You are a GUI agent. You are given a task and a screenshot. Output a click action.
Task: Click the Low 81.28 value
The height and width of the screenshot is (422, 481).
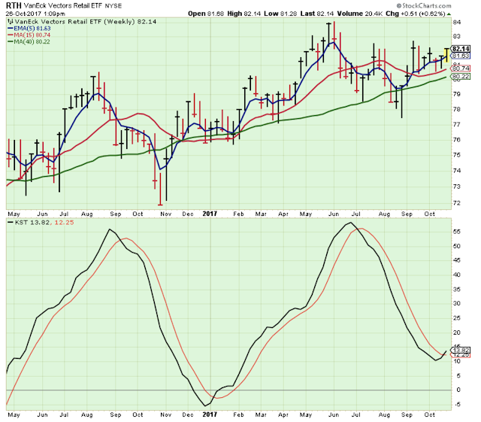(x=280, y=14)
